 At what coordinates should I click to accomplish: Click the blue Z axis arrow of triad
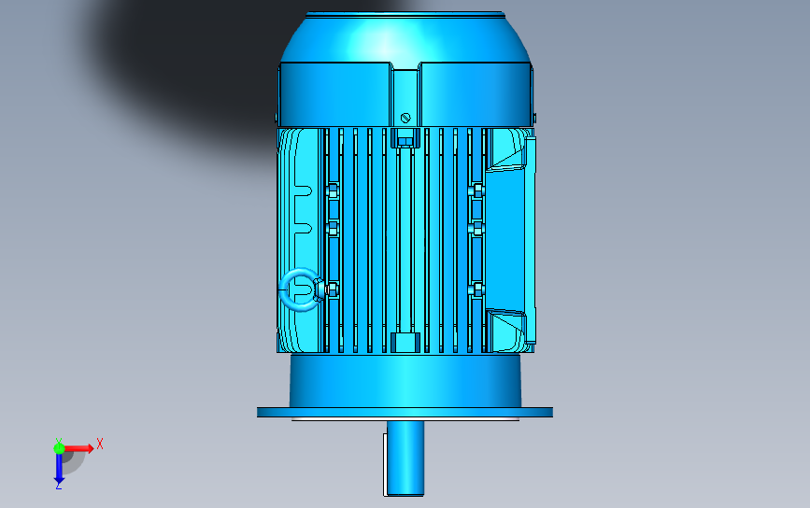(59, 470)
